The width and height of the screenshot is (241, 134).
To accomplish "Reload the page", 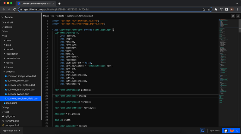I will [x=15, y=9].
